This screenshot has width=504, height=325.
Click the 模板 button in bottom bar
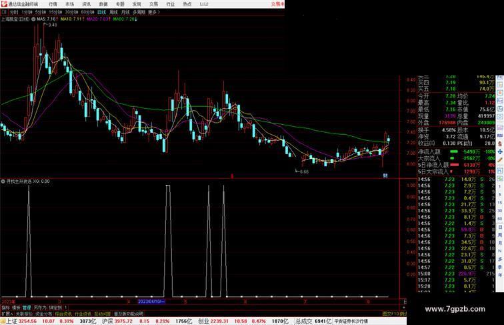point(16,308)
